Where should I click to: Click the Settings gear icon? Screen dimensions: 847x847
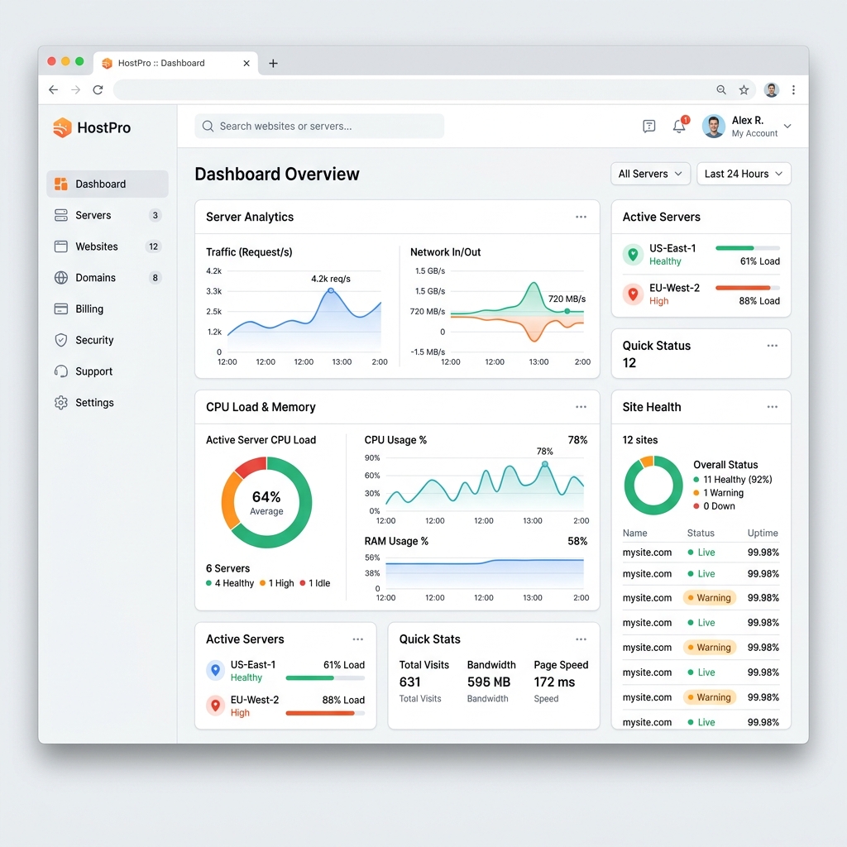(x=61, y=403)
